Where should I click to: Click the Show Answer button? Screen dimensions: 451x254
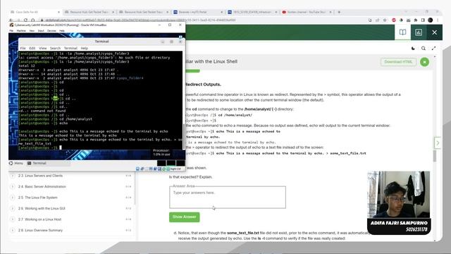(185, 217)
